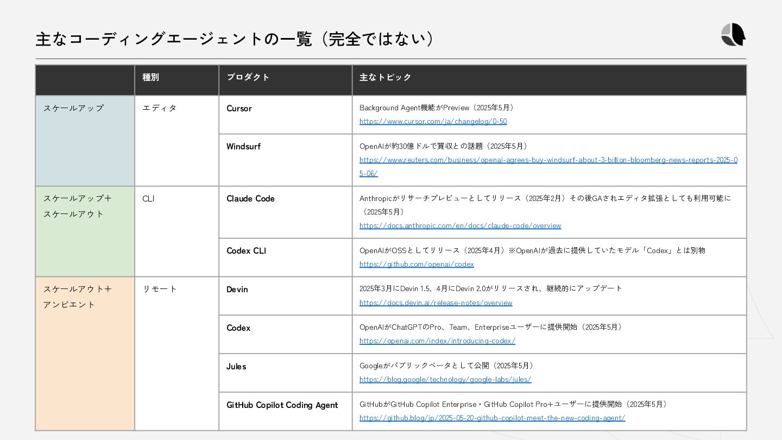Click the Devin 1.5 and 2.0 release text
Viewport: 782px width, 440px height.
click(x=491, y=288)
